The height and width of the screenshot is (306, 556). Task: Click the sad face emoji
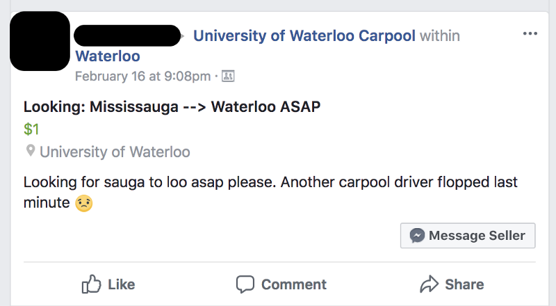84,203
